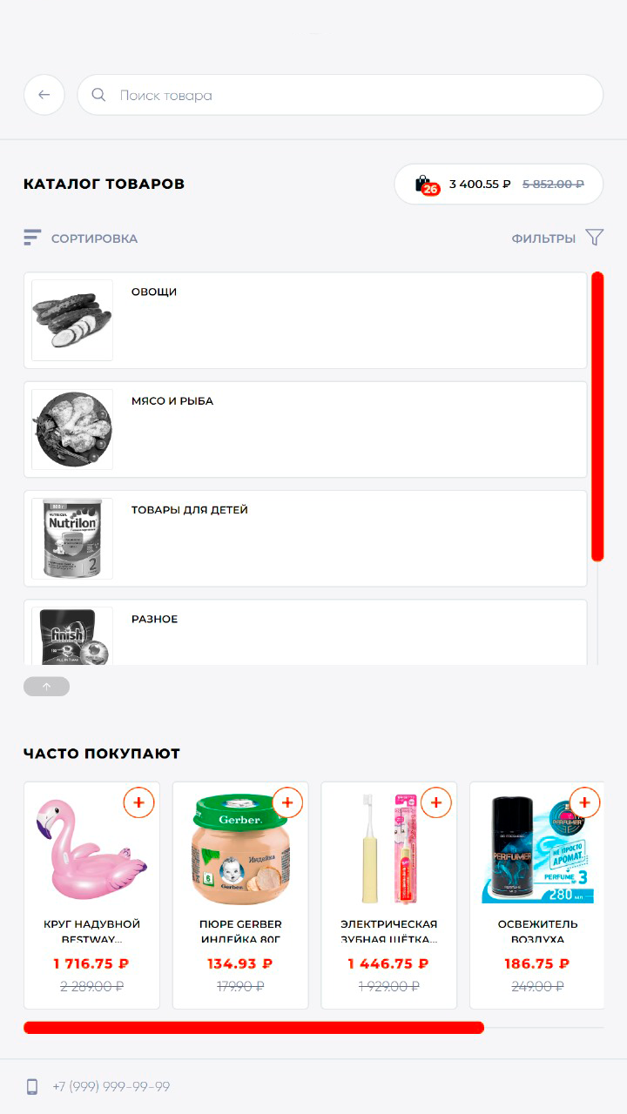Call the phone number +7 (999) 999-99-99
The height and width of the screenshot is (1114, 627).
pos(111,1086)
